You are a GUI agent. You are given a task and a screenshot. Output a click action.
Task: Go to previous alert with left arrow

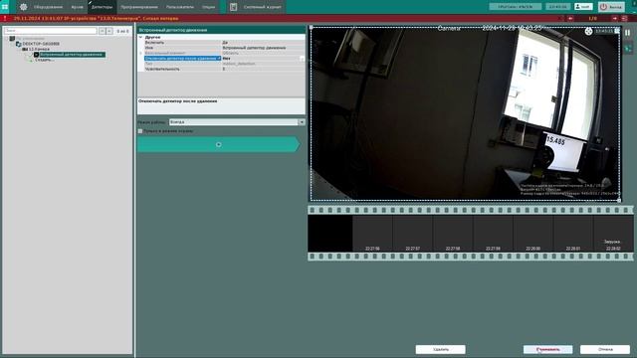click(570, 18)
